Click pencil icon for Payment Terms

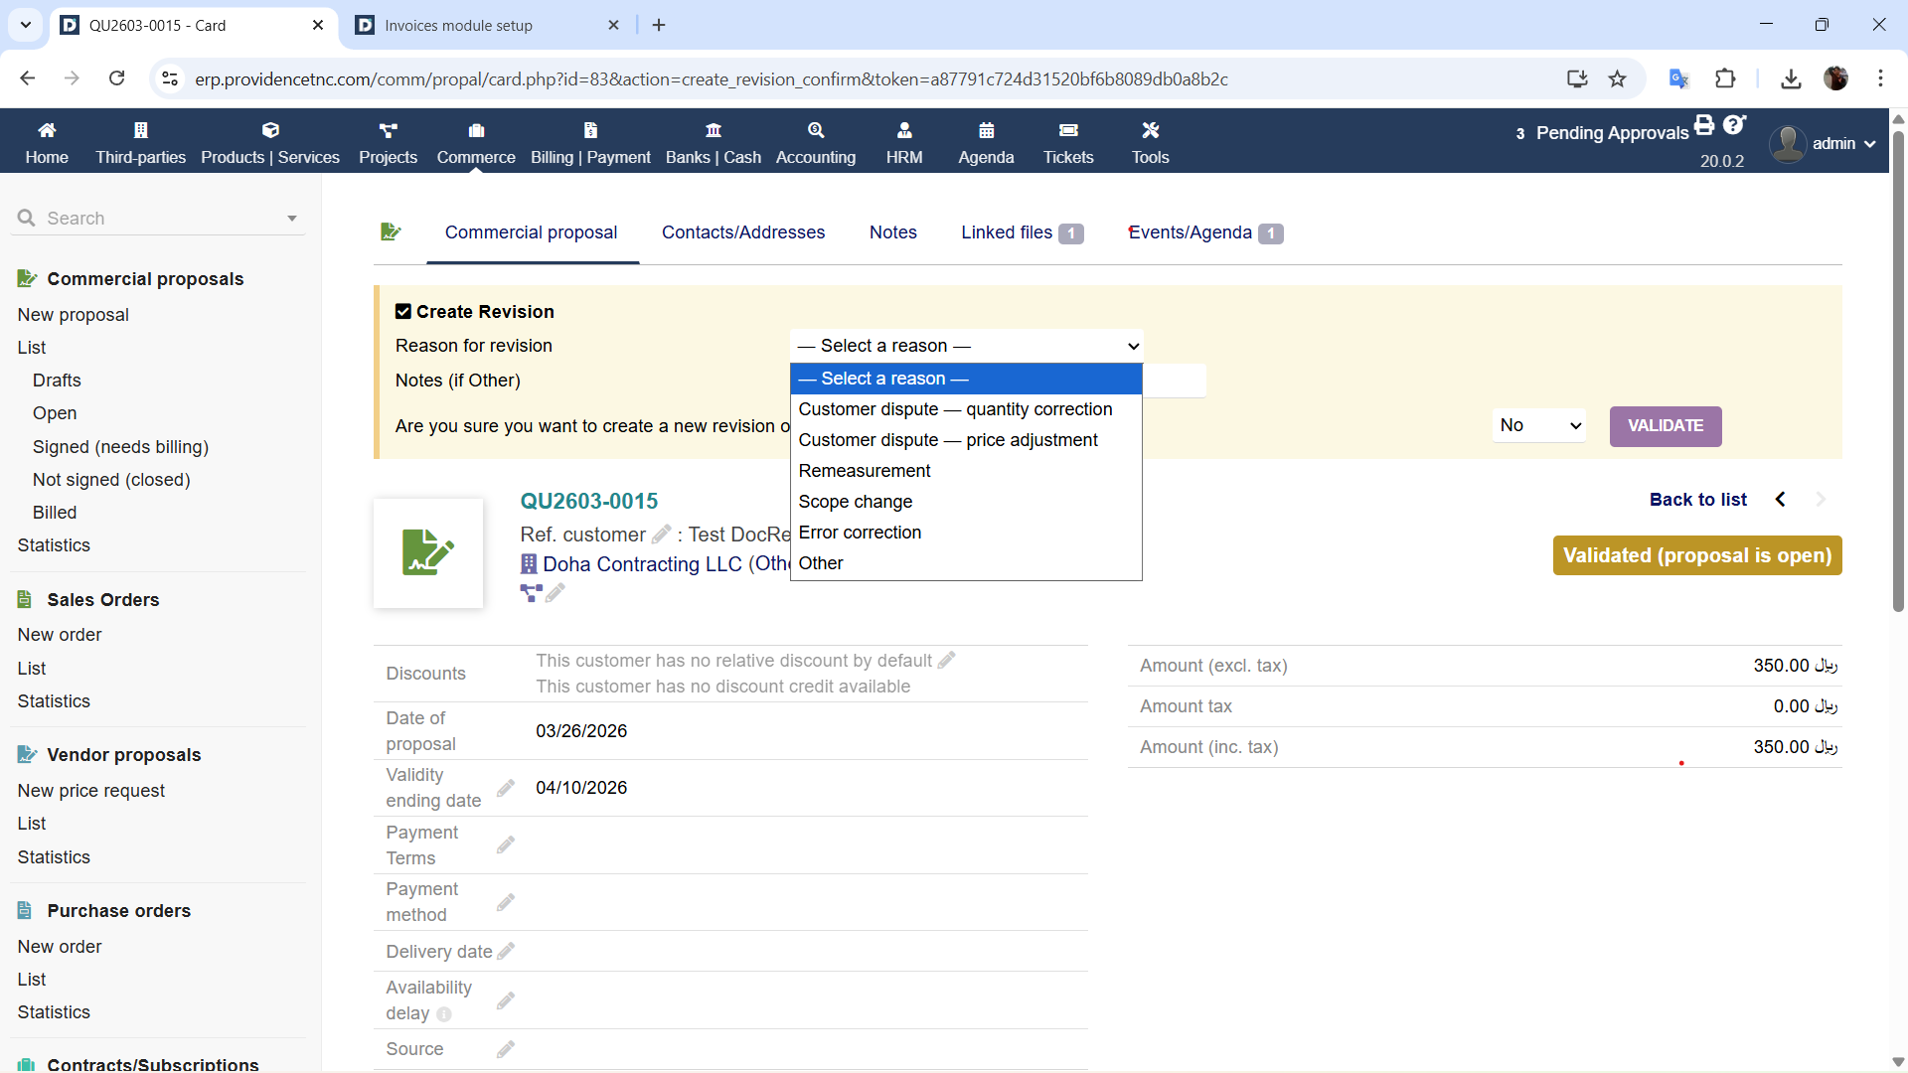(x=506, y=845)
